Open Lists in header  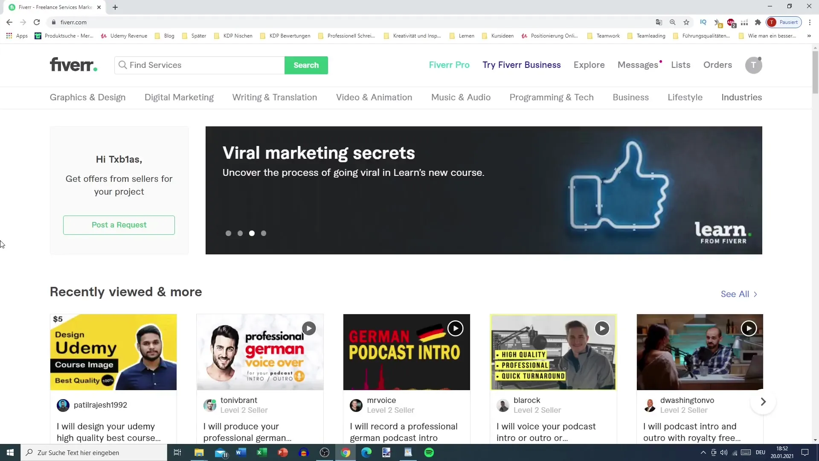tap(680, 65)
